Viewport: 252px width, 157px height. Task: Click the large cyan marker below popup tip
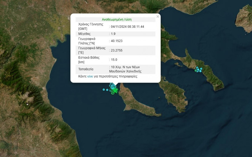pyautogui.click(x=112, y=85)
